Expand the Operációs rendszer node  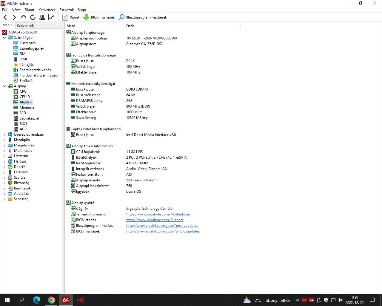tap(4, 135)
